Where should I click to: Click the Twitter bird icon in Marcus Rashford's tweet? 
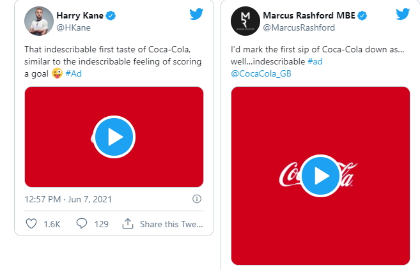(402, 15)
